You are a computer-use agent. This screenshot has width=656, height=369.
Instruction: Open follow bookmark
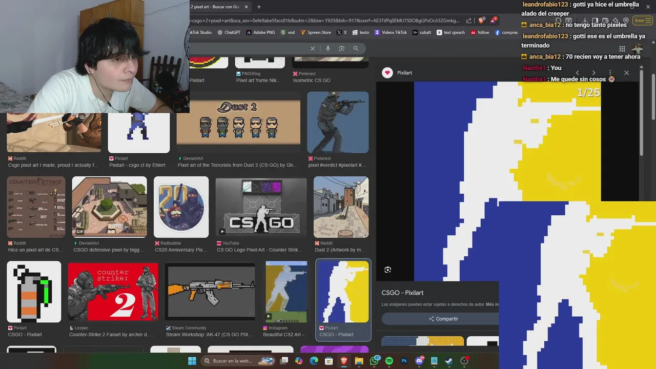[480, 32]
